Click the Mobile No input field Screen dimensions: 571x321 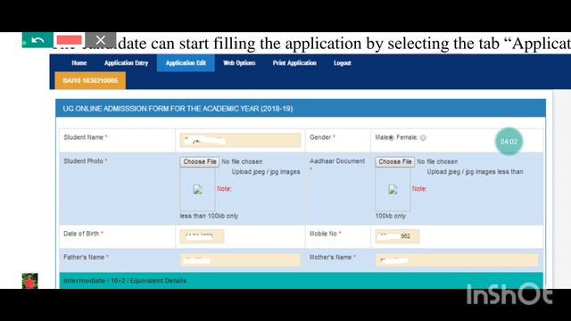397,236
